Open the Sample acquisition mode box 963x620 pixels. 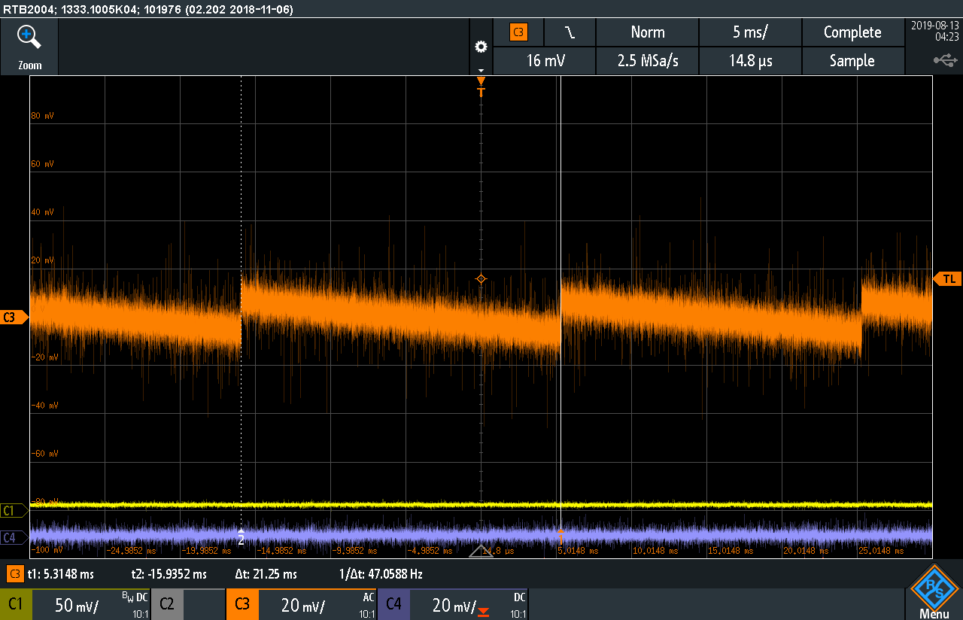coord(852,61)
